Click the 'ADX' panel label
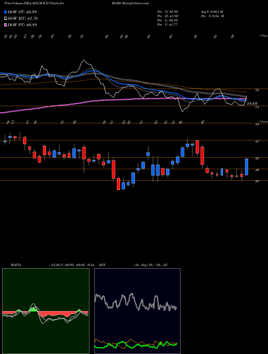This screenshot has width=268, height=354. click(x=102, y=265)
